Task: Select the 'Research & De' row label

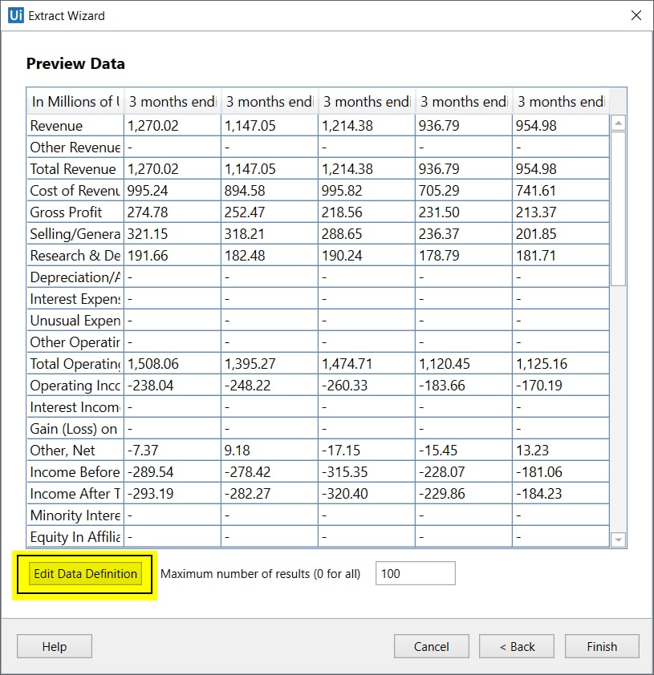Action: pos(75,255)
